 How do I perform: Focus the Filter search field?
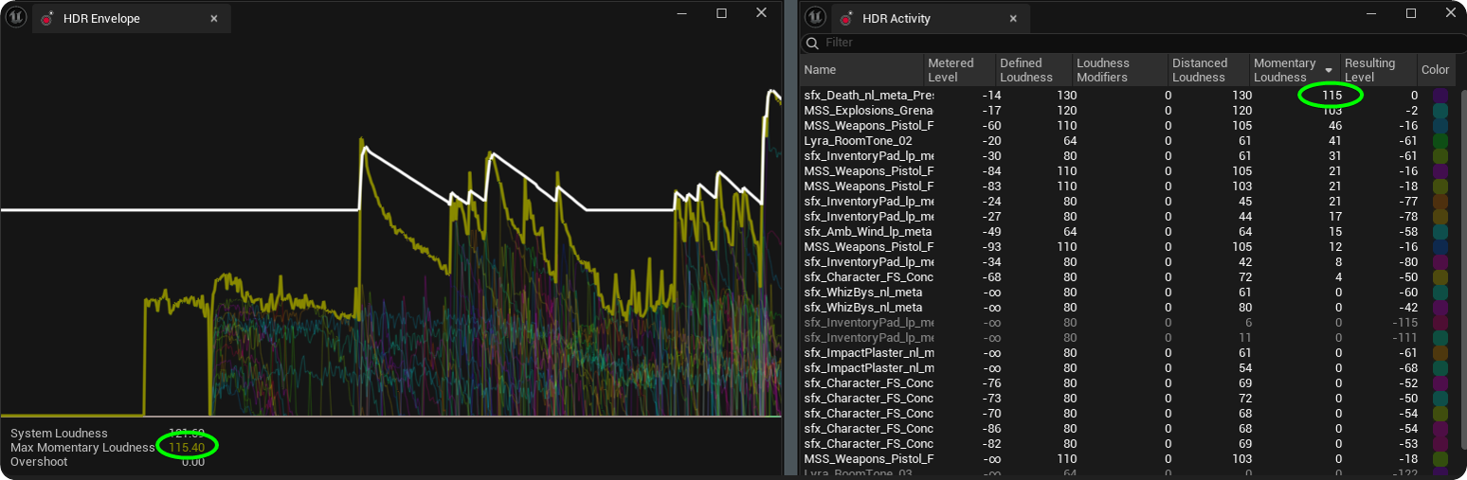(1132, 43)
